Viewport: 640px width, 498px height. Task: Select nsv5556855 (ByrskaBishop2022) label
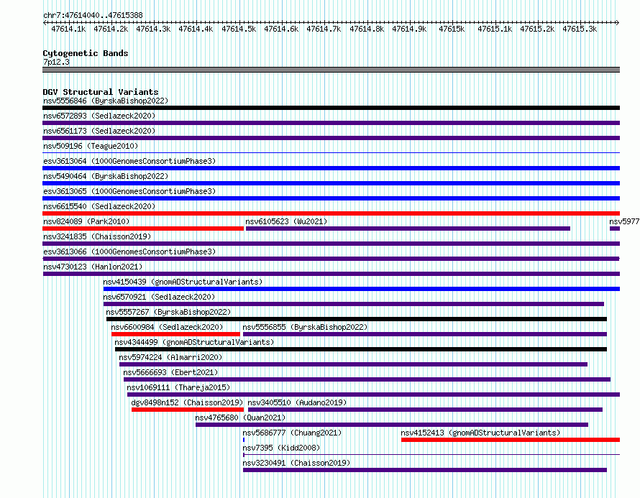coord(305,327)
